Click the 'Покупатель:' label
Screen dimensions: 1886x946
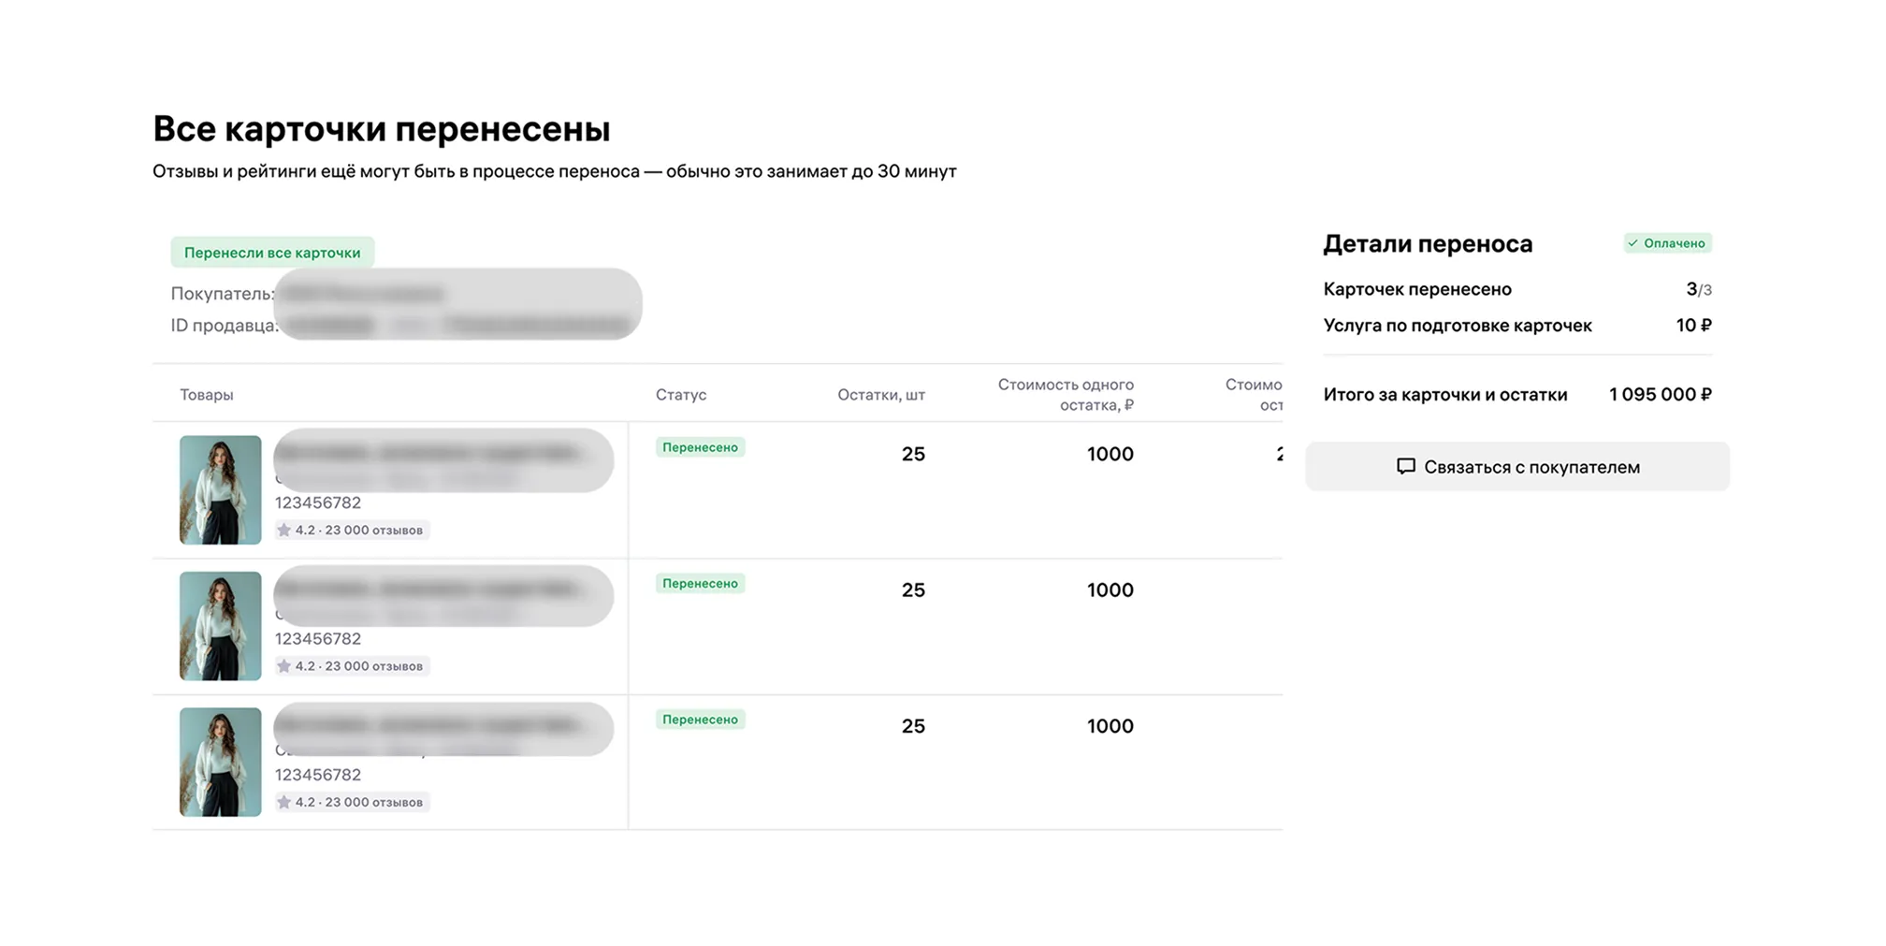(x=223, y=294)
